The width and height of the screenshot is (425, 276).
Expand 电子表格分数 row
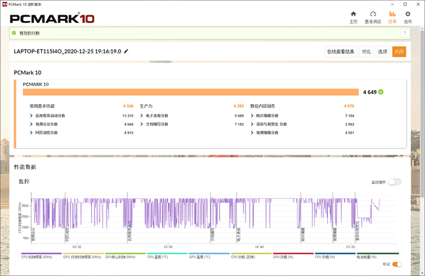click(x=141, y=116)
